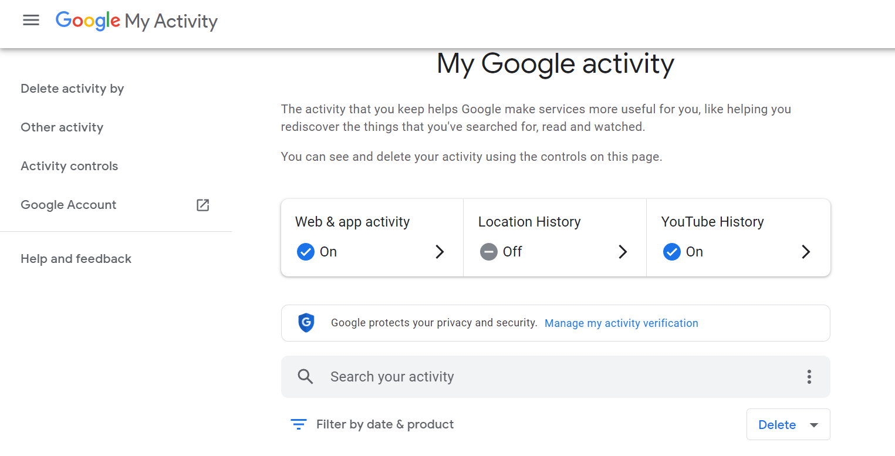Click the Google shield privacy icon
895x456 pixels.
(306, 323)
